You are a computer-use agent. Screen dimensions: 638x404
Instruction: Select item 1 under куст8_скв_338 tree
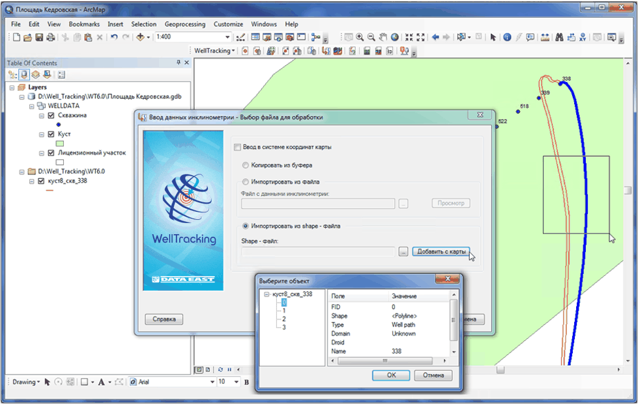(x=283, y=310)
